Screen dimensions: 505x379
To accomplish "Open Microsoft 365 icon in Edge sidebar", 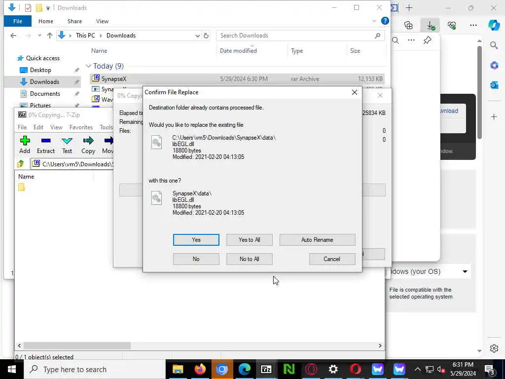I will point(494,66).
